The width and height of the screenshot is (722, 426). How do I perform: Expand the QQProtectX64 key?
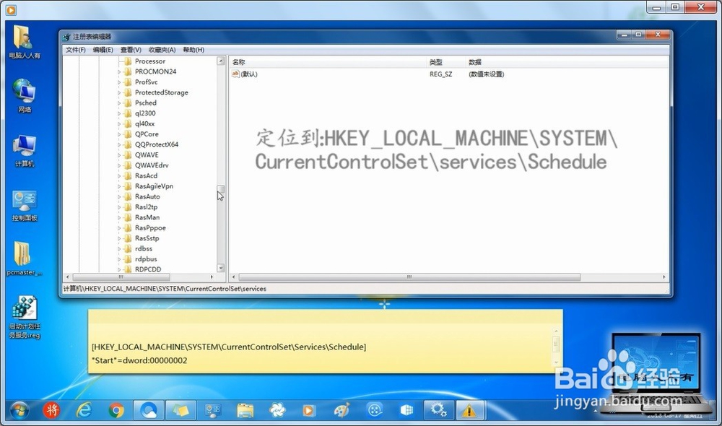click(119, 144)
